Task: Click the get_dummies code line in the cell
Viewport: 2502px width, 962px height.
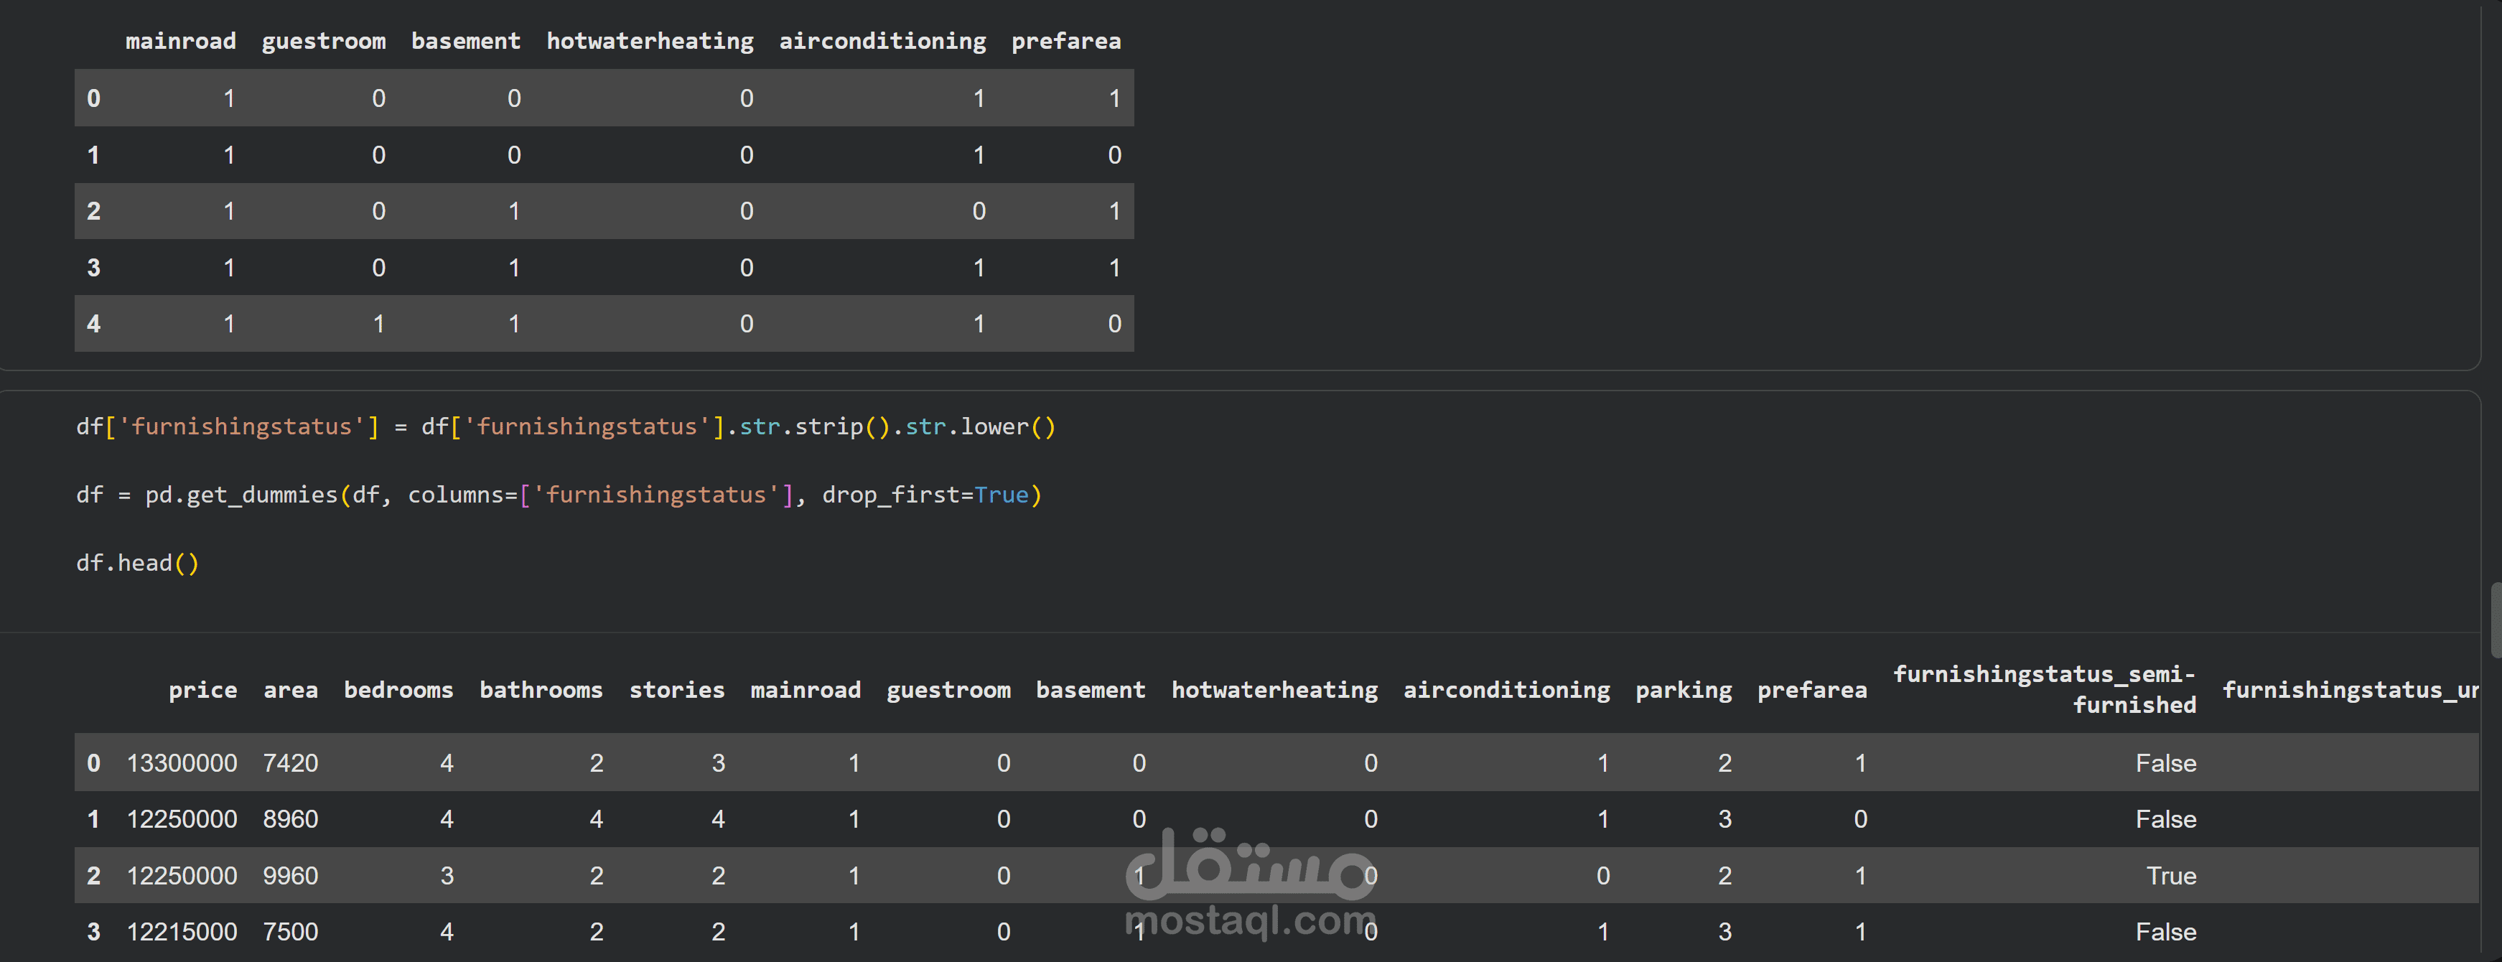Action: click(x=559, y=495)
